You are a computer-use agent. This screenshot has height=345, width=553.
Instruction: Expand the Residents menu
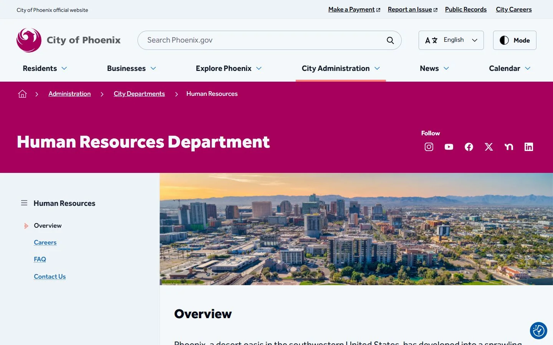pyautogui.click(x=45, y=68)
